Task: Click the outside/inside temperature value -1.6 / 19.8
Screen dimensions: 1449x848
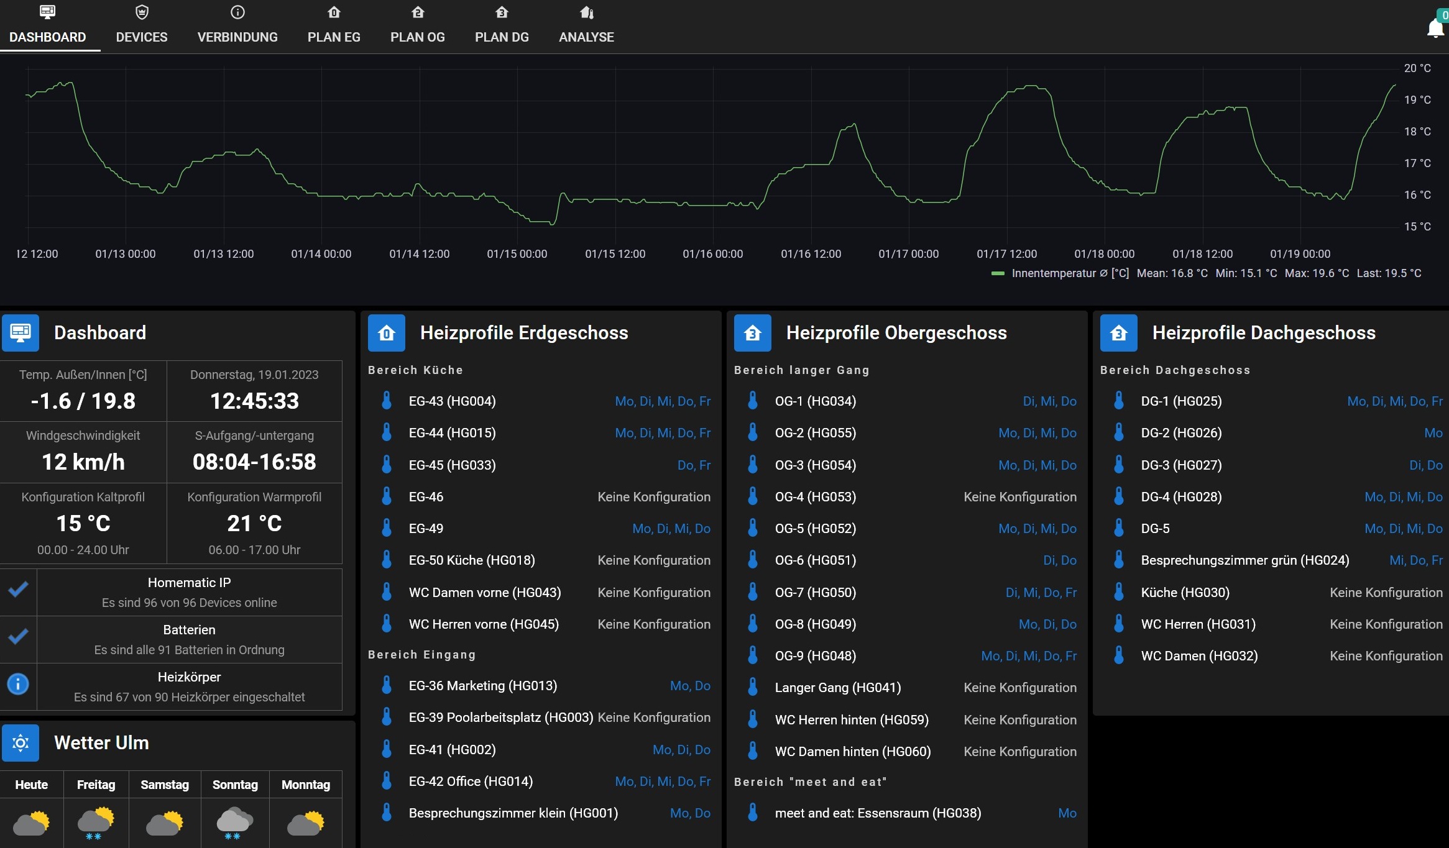Action: [x=83, y=401]
